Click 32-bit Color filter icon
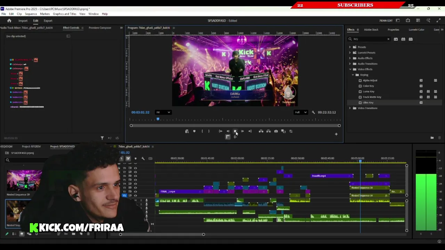Viewport: 445px width, 250px height. 403,39
